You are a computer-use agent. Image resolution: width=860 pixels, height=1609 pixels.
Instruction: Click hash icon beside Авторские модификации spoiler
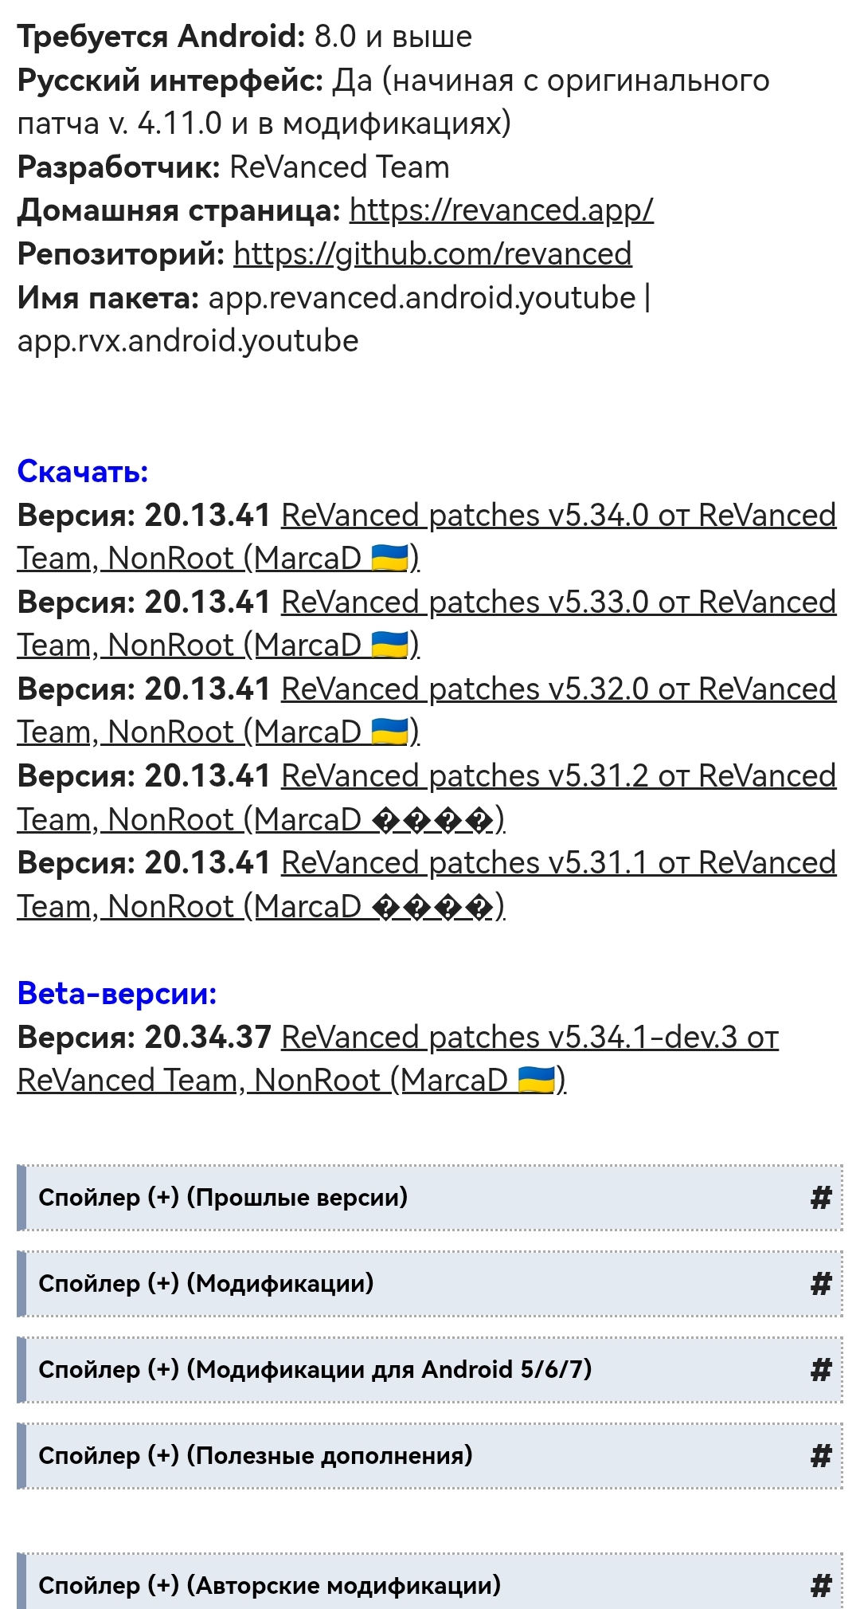821,1585
